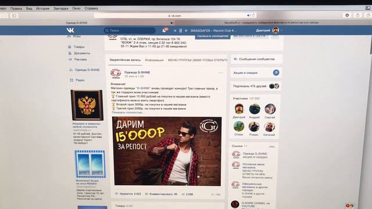The height and width of the screenshot is (209, 372).
Task: Open the notifications bell icon
Action: tap(164, 31)
